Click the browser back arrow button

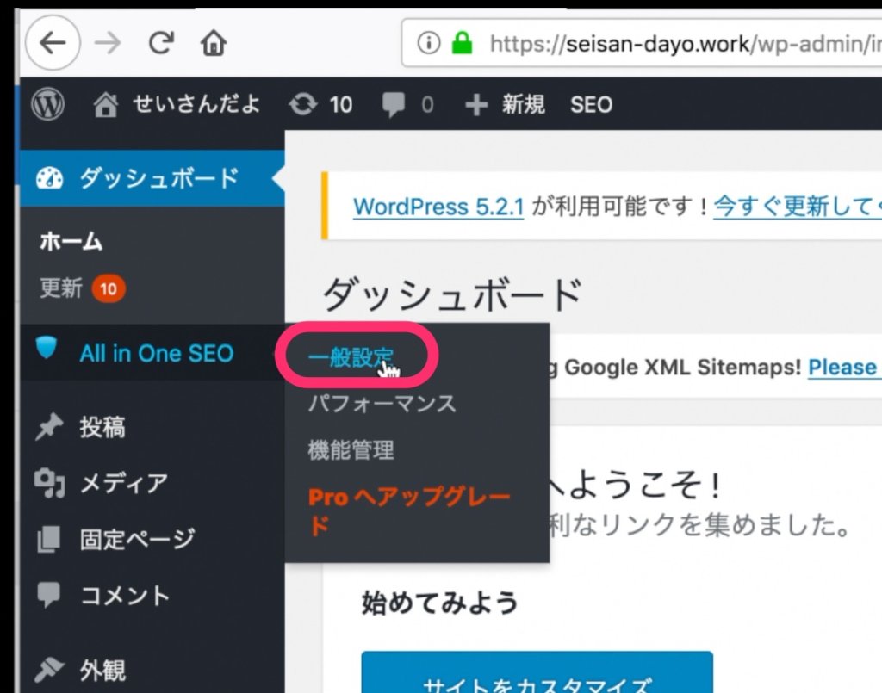pyautogui.click(x=53, y=43)
